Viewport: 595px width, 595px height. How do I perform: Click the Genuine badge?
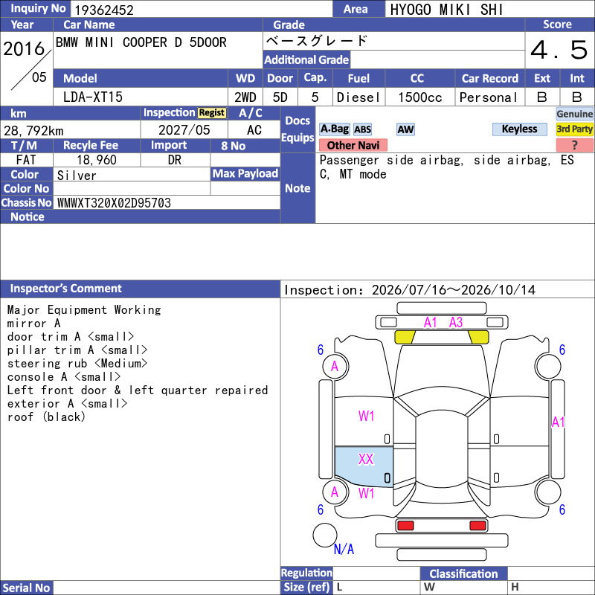[574, 114]
